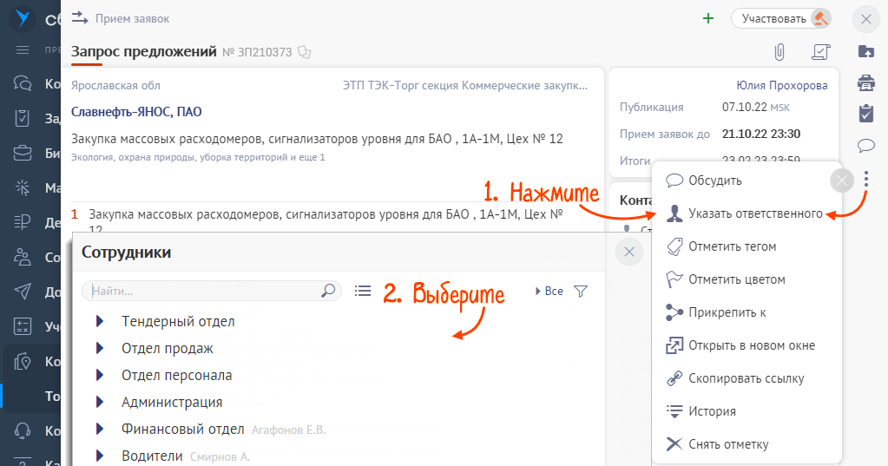Click the calculator icon in left sidebar
Viewport: 888px width, 466px height.
tap(22, 326)
